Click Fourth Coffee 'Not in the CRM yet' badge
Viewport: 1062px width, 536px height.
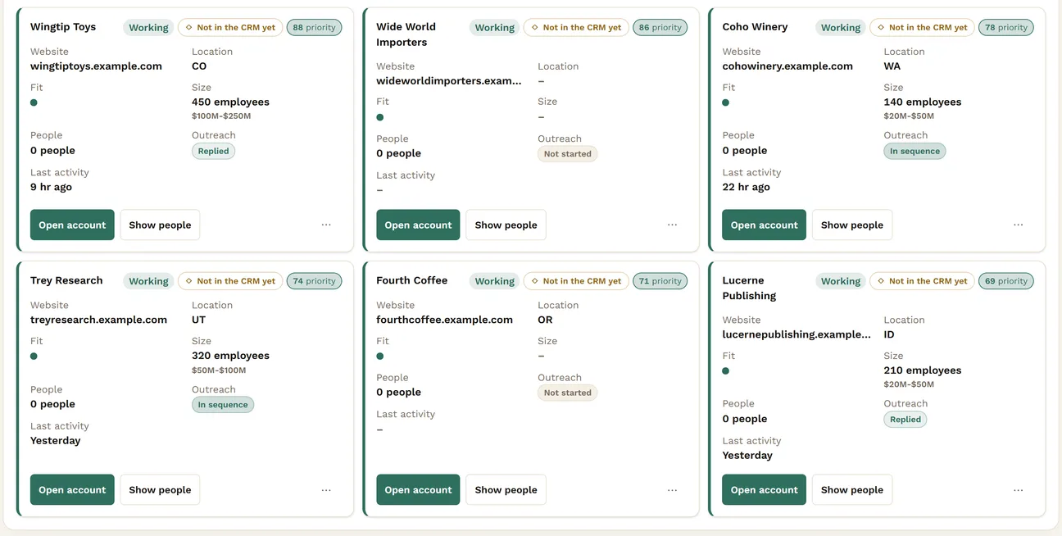576,281
